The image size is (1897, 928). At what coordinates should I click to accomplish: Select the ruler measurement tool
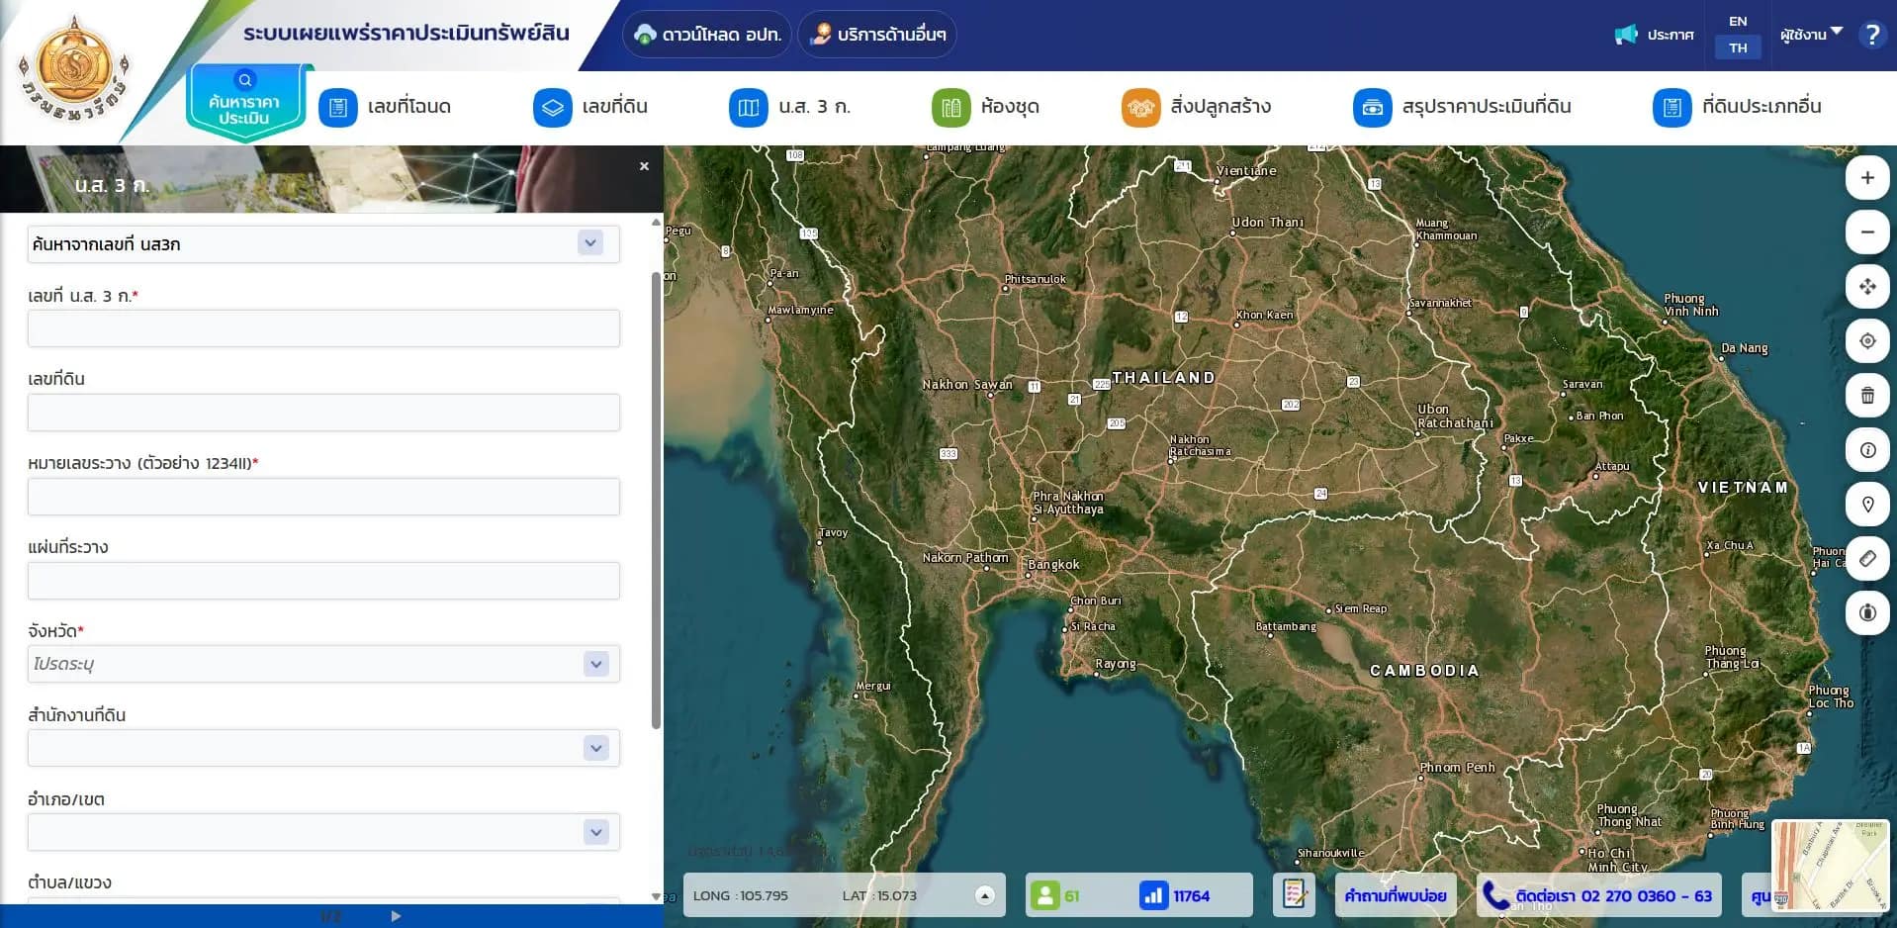1866,559
